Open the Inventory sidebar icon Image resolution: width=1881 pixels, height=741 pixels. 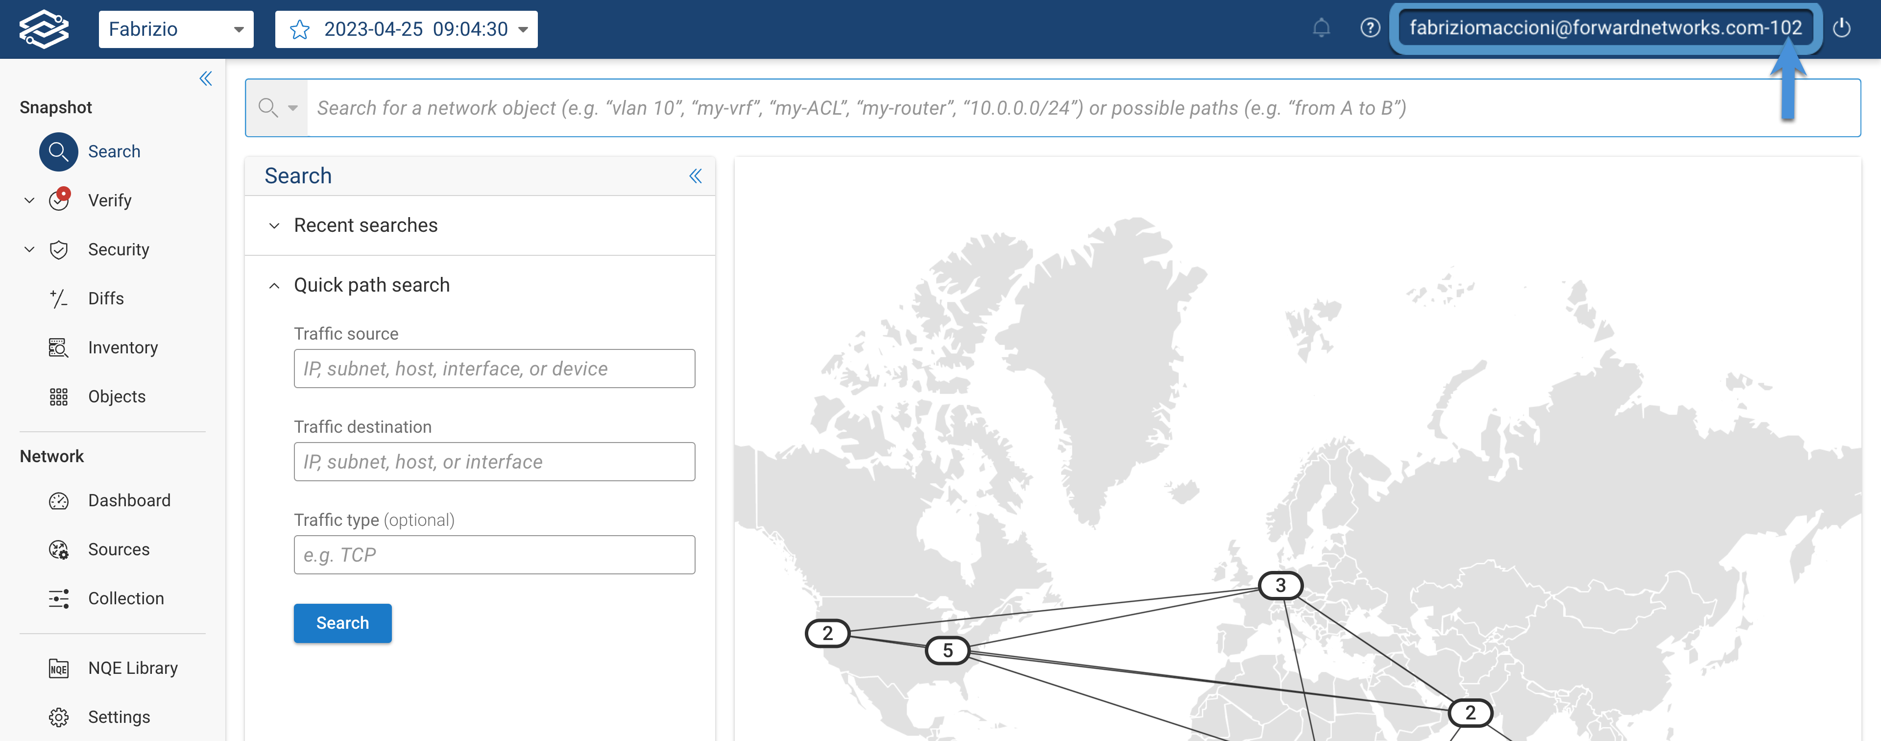[58, 348]
